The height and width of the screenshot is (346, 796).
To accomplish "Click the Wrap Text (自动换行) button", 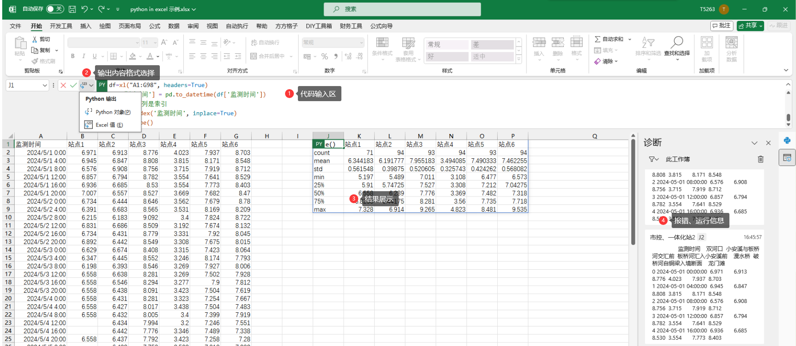I will (265, 43).
